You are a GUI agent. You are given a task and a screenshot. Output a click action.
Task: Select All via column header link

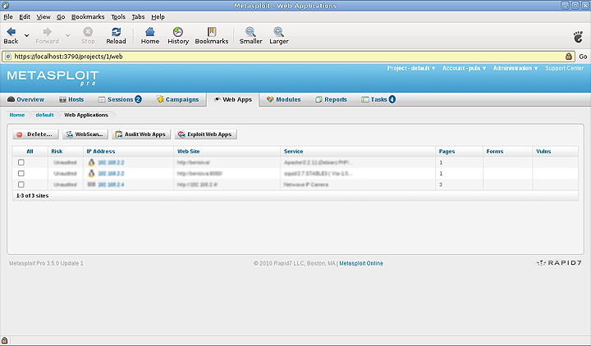click(30, 152)
